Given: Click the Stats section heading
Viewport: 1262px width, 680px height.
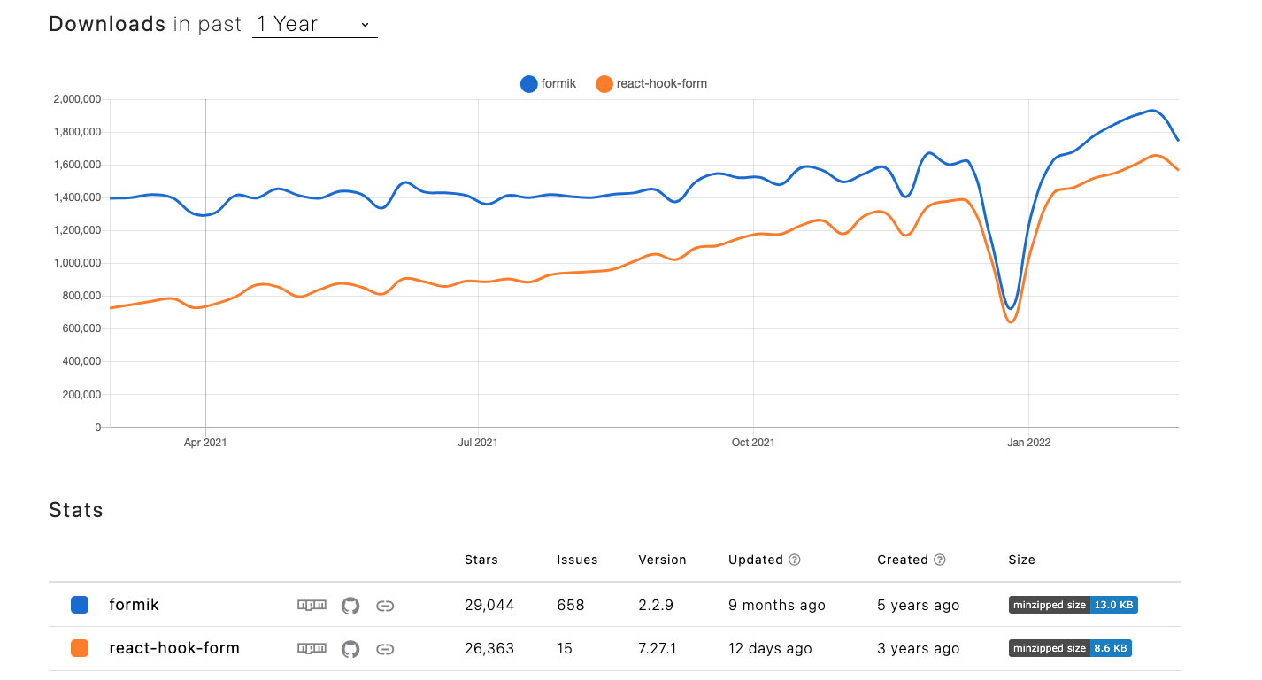Looking at the screenshot, I should coord(76,510).
